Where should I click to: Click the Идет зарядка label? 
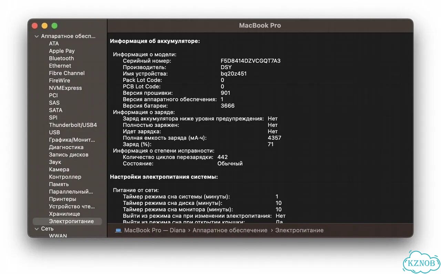[x=142, y=131]
